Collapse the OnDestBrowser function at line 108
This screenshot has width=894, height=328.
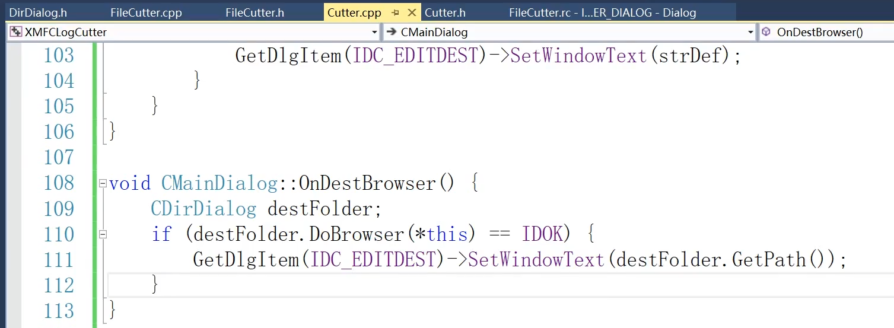click(x=103, y=183)
